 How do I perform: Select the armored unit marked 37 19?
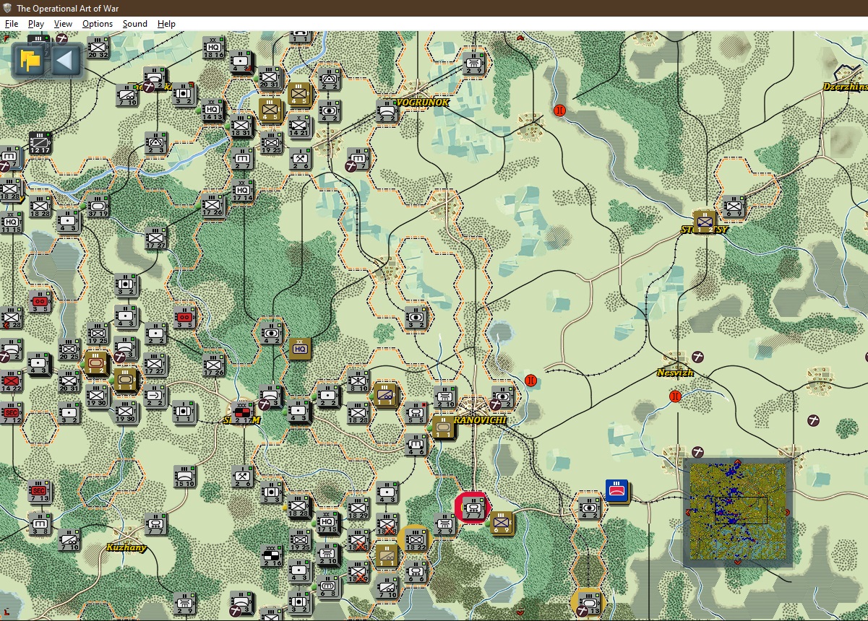pyautogui.click(x=97, y=206)
